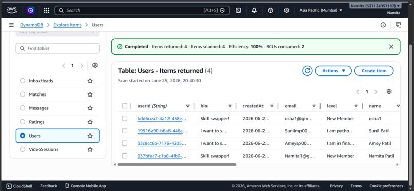Focus the top AWS Search box
The image size is (414, 191).
[142, 10]
